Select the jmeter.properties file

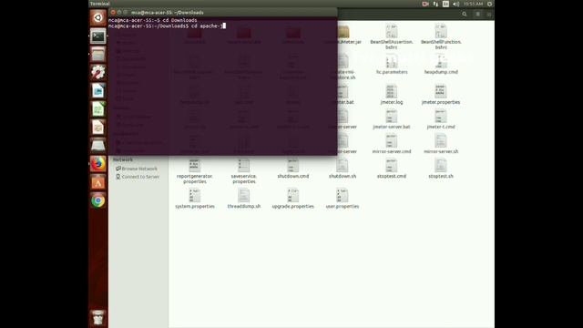pyautogui.click(x=441, y=94)
